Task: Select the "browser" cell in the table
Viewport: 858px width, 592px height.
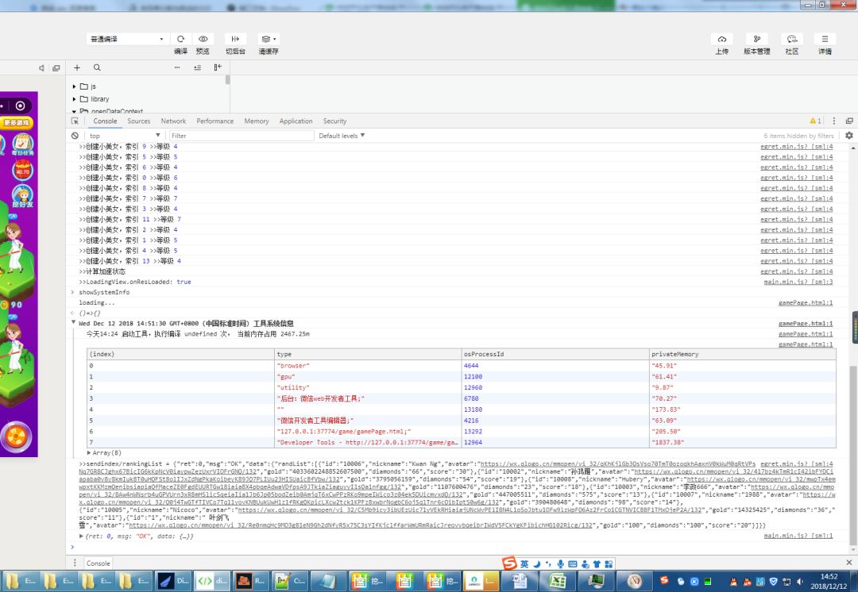Action: point(368,366)
